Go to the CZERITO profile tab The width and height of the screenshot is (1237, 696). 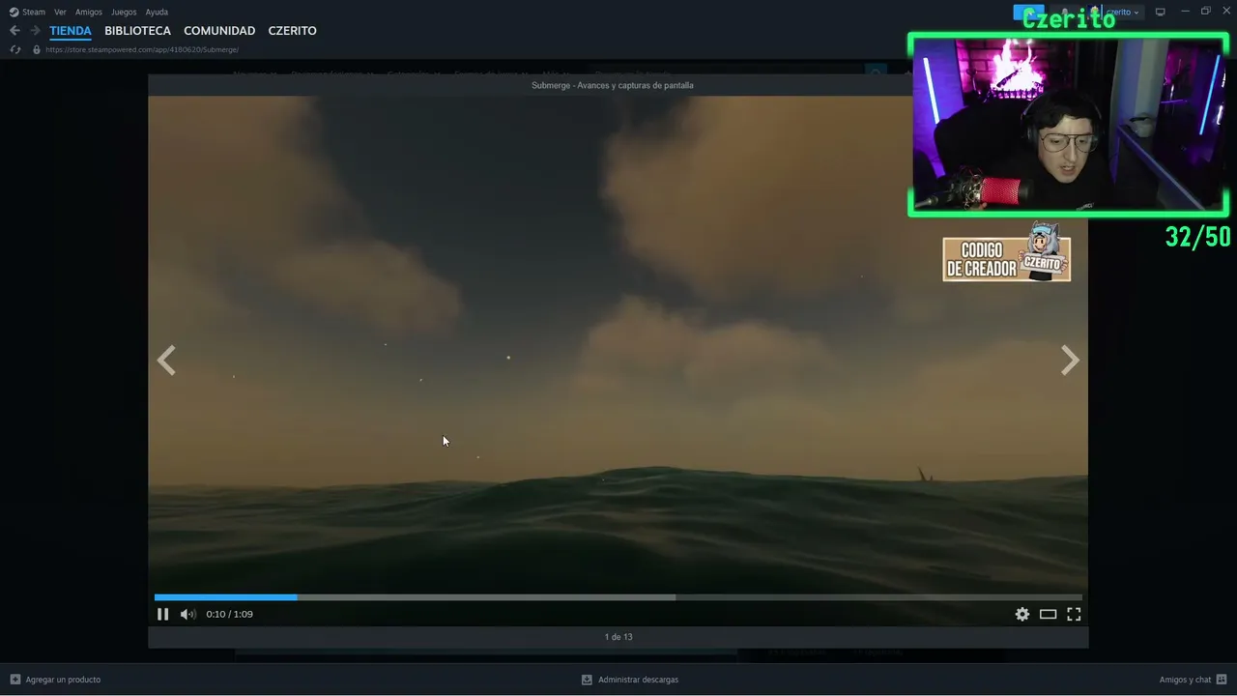pos(292,31)
